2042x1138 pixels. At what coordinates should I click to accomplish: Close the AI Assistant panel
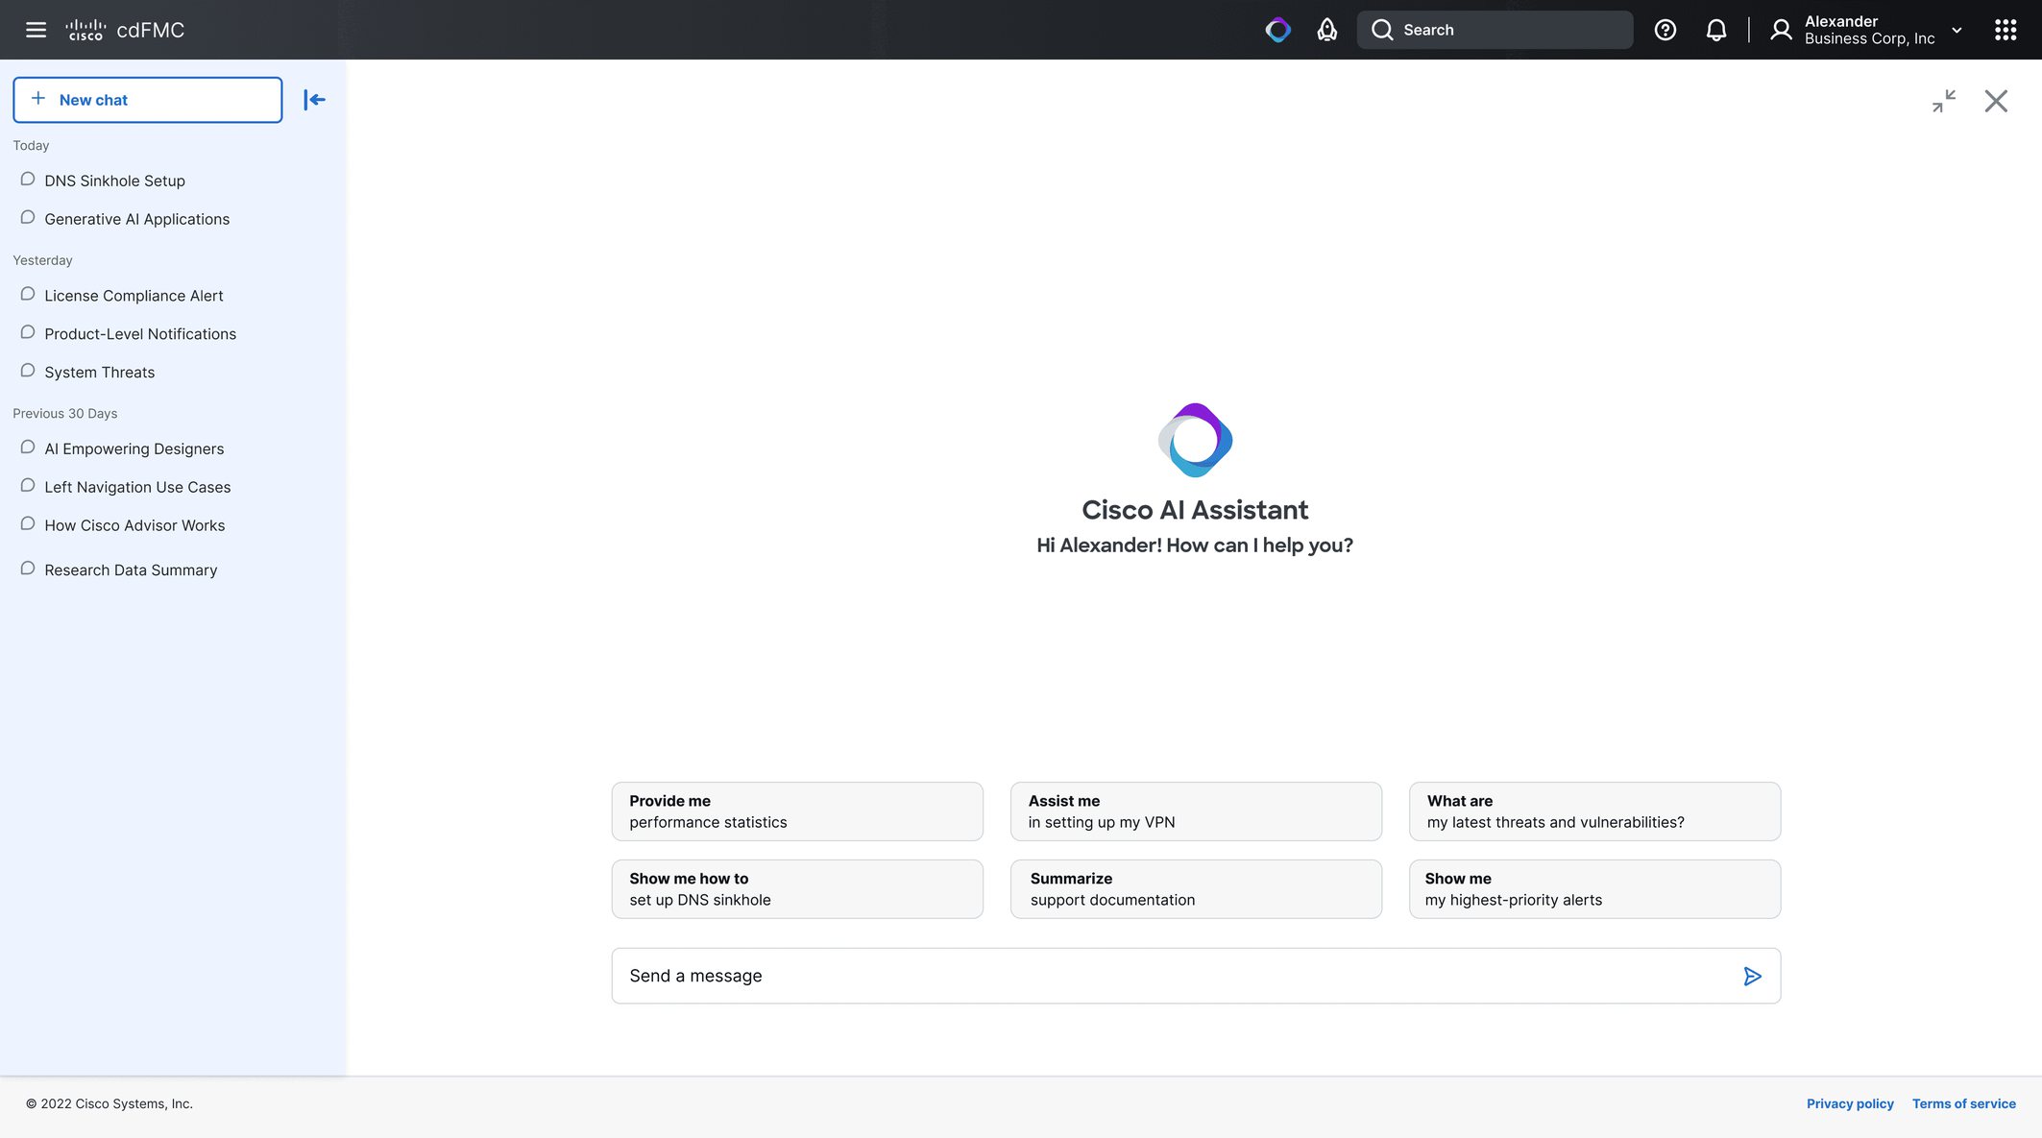pos(1996,101)
